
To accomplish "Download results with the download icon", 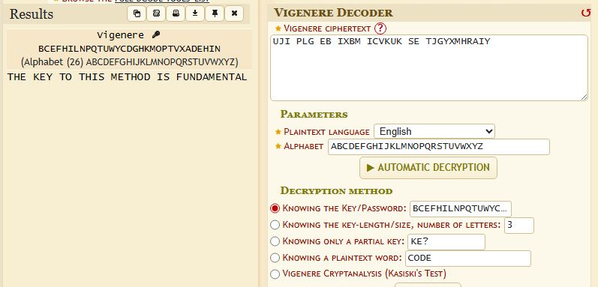I will click(195, 13).
